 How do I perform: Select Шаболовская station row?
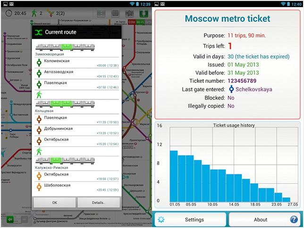point(77,187)
